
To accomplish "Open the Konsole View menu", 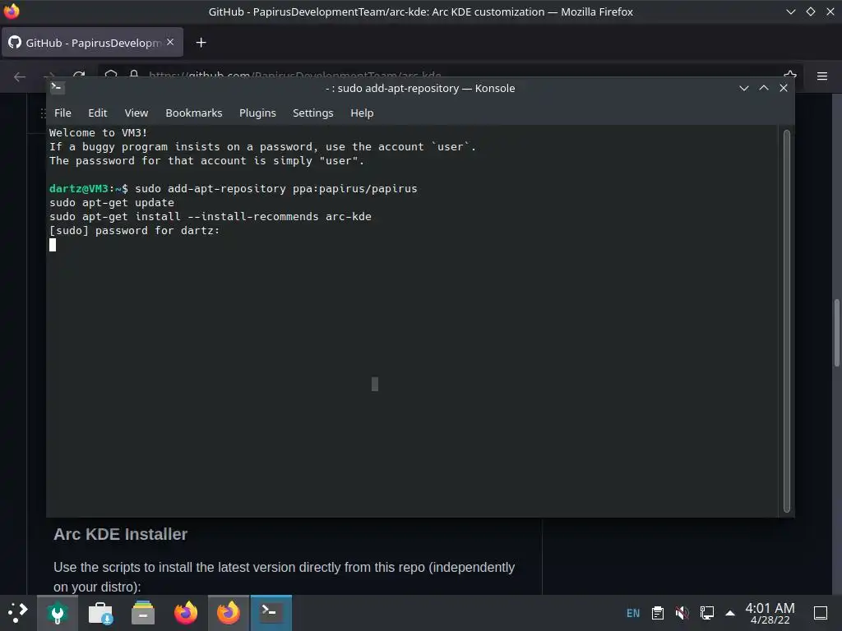I will (136, 113).
